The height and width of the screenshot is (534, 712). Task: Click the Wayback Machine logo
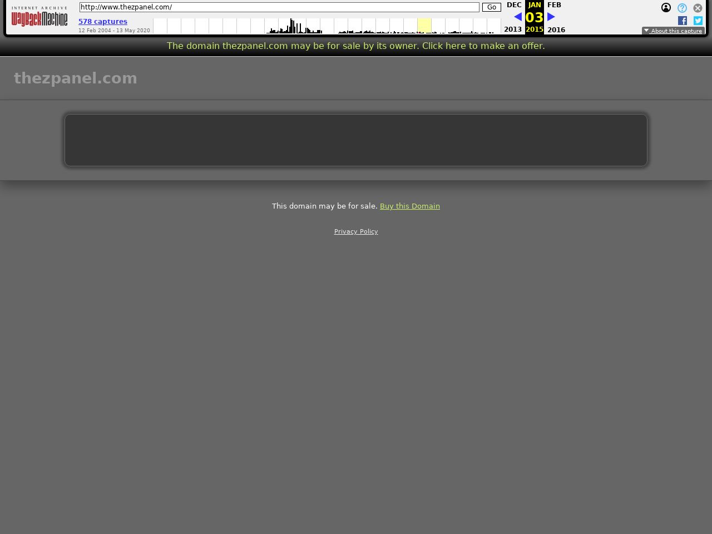[39, 17]
